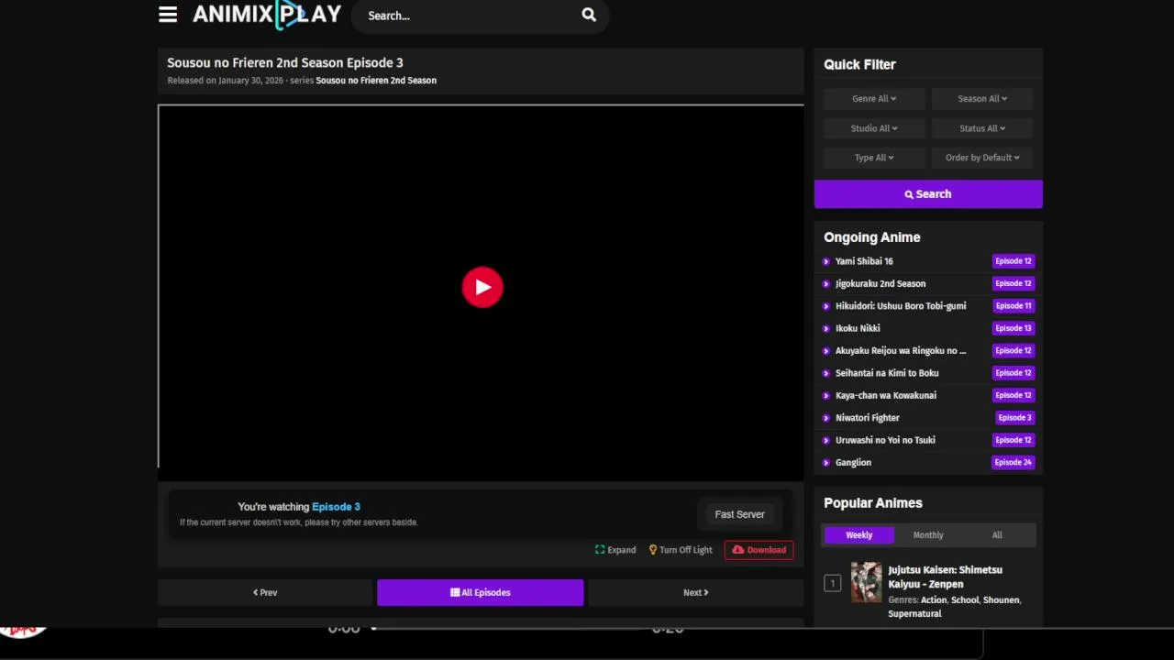Open the Type All dropdown
1174x660 pixels.
tap(874, 158)
